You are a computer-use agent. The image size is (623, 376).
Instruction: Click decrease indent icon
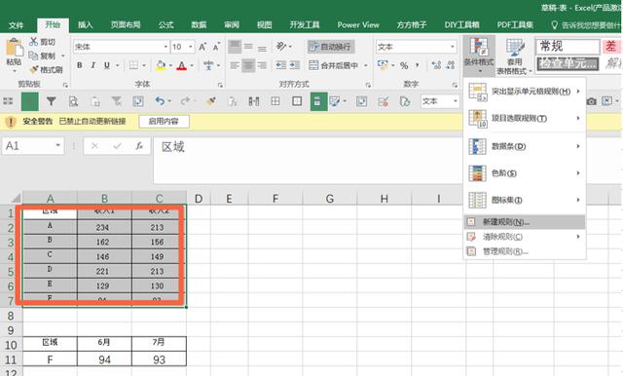(281, 65)
